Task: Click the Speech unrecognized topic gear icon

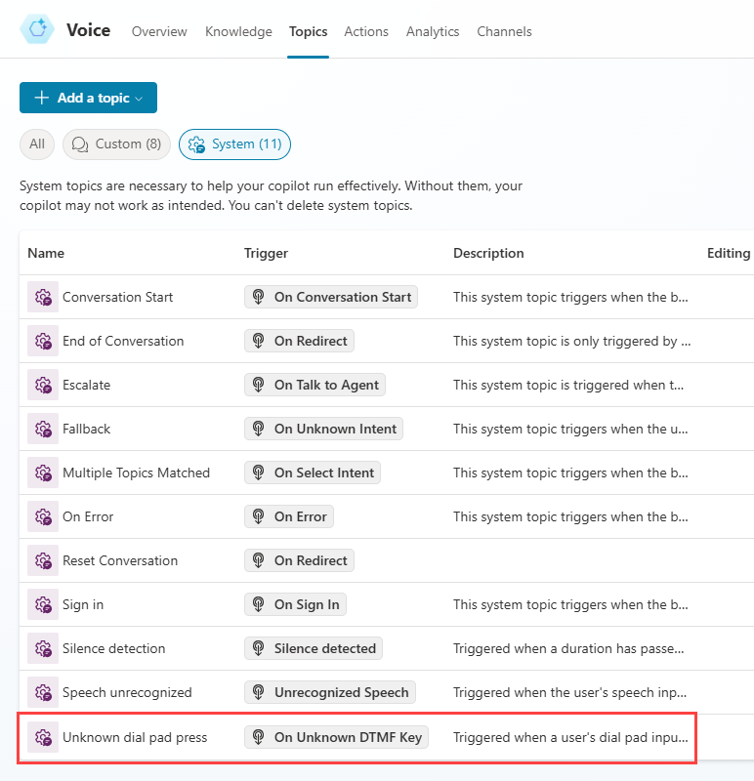Action: [43, 692]
